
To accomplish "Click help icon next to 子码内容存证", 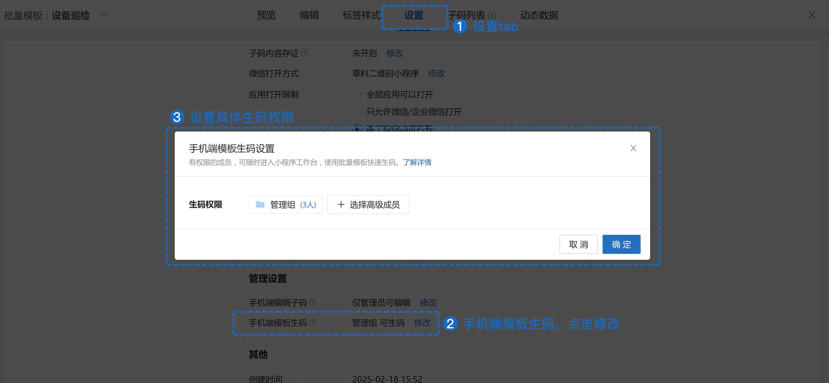I will 304,53.
